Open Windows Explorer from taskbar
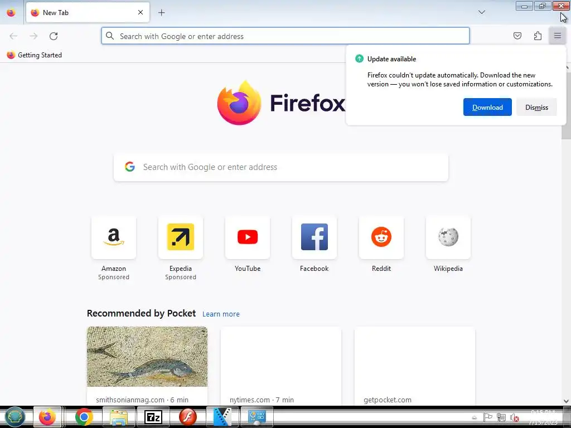 click(x=119, y=417)
